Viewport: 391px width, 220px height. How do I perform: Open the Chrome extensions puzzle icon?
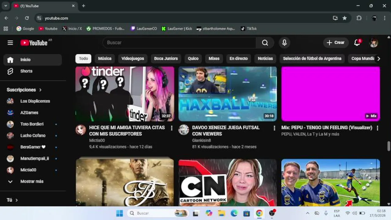[x=359, y=18]
